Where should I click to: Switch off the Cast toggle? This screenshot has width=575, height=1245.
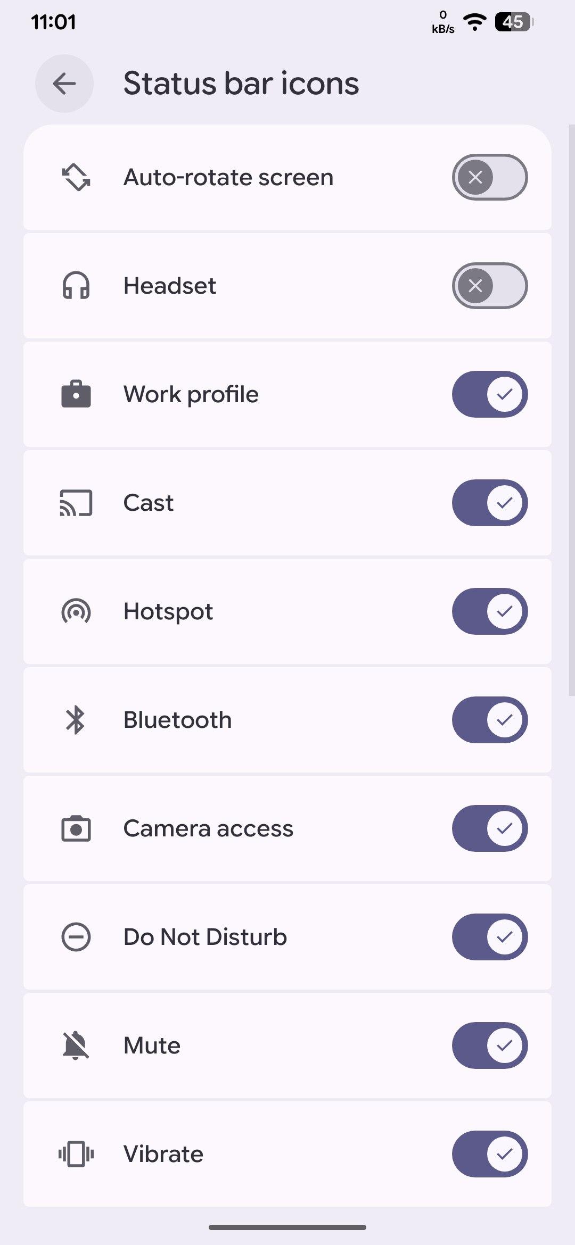coord(490,503)
